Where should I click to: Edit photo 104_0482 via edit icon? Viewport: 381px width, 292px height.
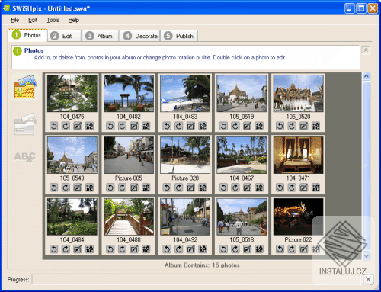coord(134,126)
